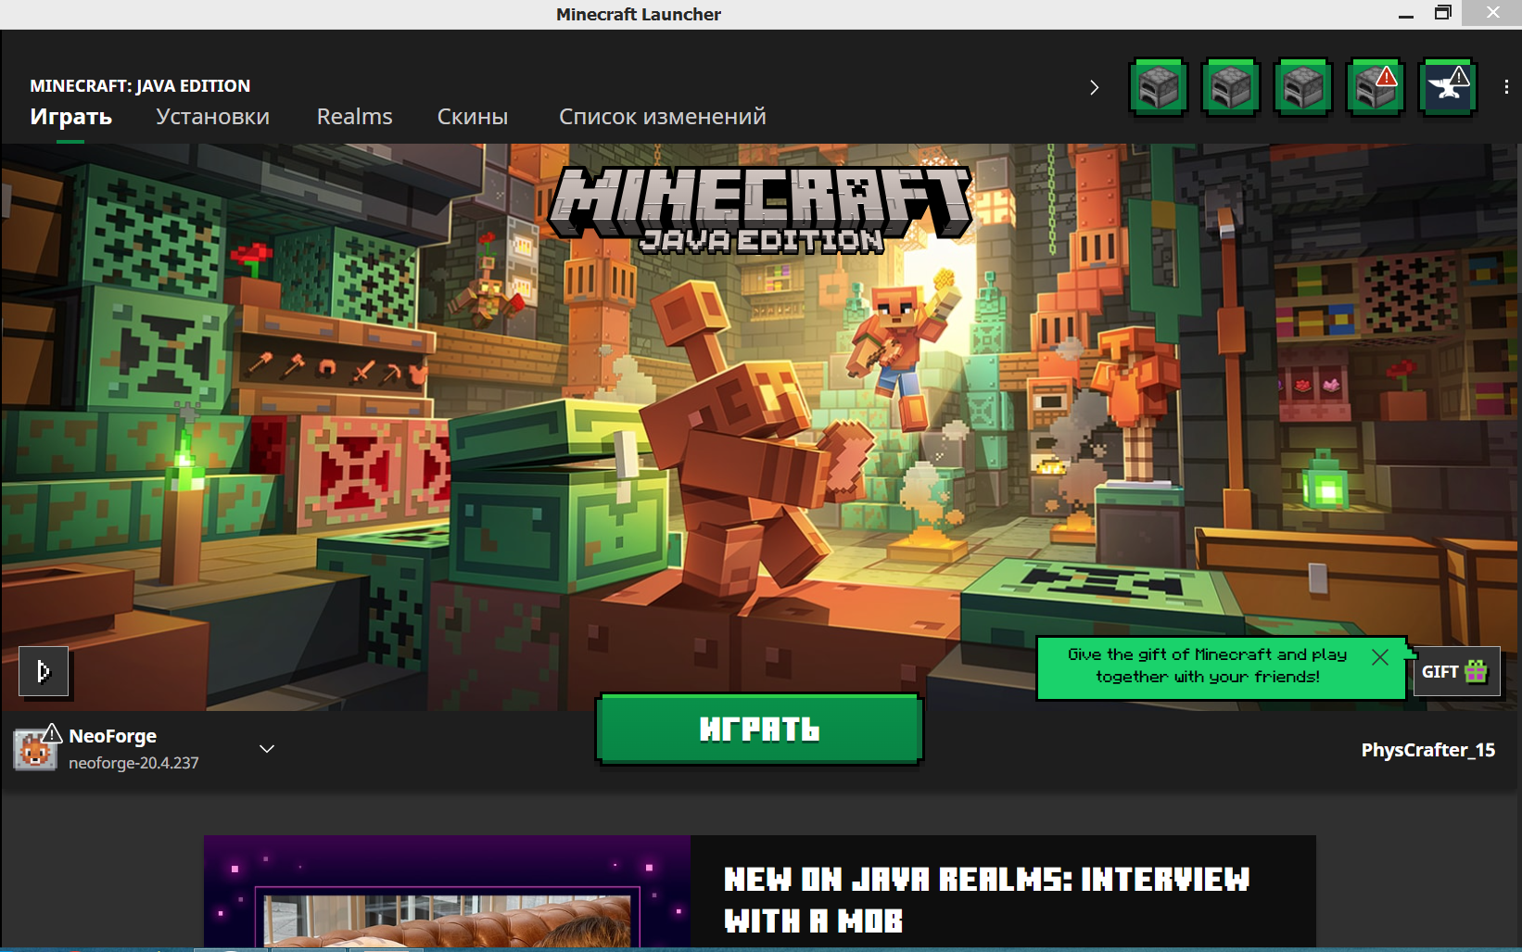Start the game with ИГРАТЬ button
Viewport: 1522px width, 952px height.
759,730
